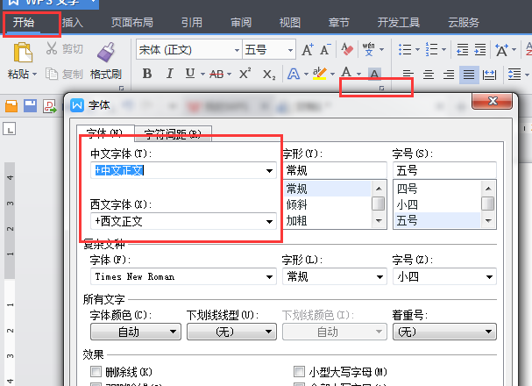
Task: Open font dialog launcher in ribbon
Action: (x=381, y=89)
